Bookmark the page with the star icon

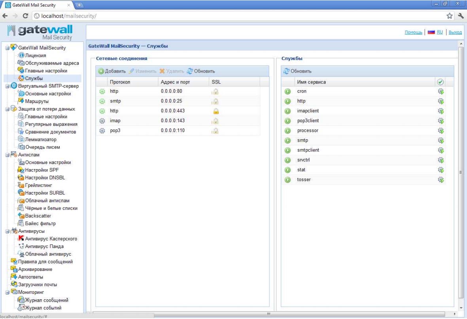point(450,16)
